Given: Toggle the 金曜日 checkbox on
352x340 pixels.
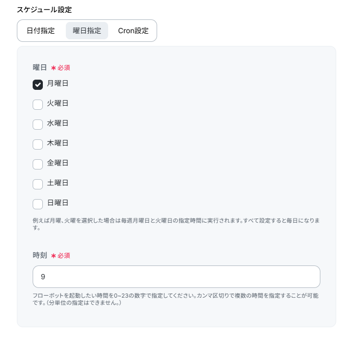Looking at the screenshot, I should 38,164.
